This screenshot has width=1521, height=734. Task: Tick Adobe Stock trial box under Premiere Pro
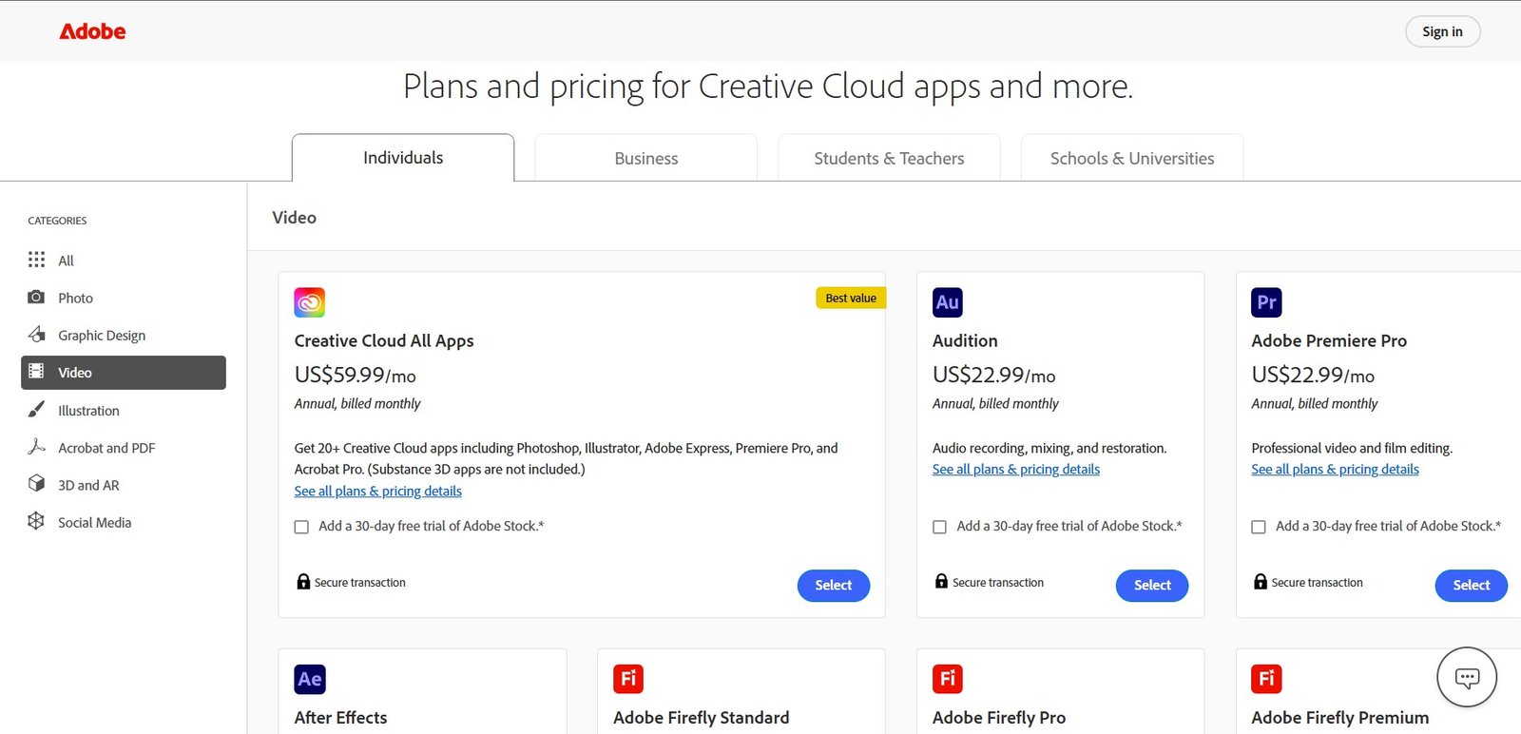(1259, 527)
